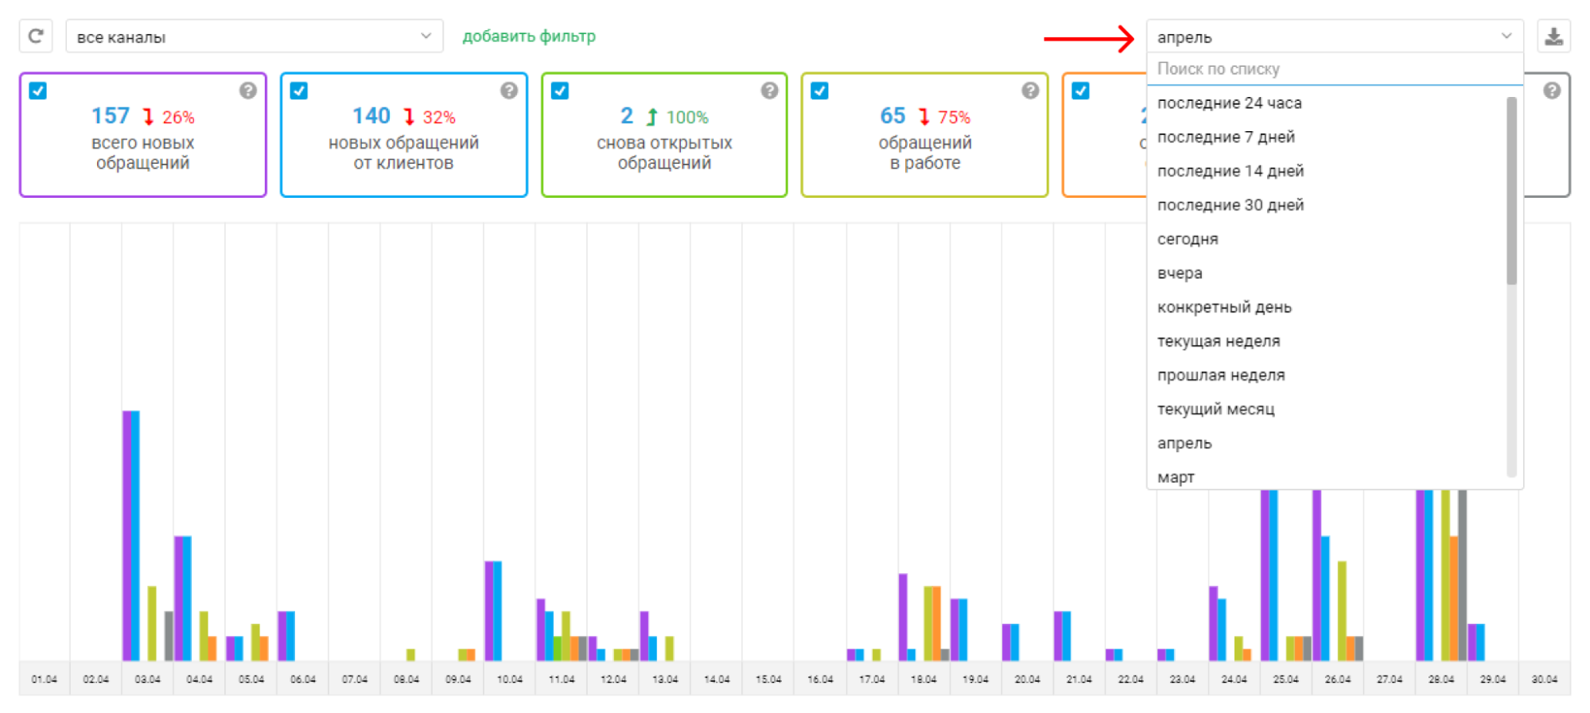This screenshot has width=1590, height=713.
Task: Uncheck 'снова открытых обращений' checkbox
Action: pyautogui.click(x=560, y=91)
